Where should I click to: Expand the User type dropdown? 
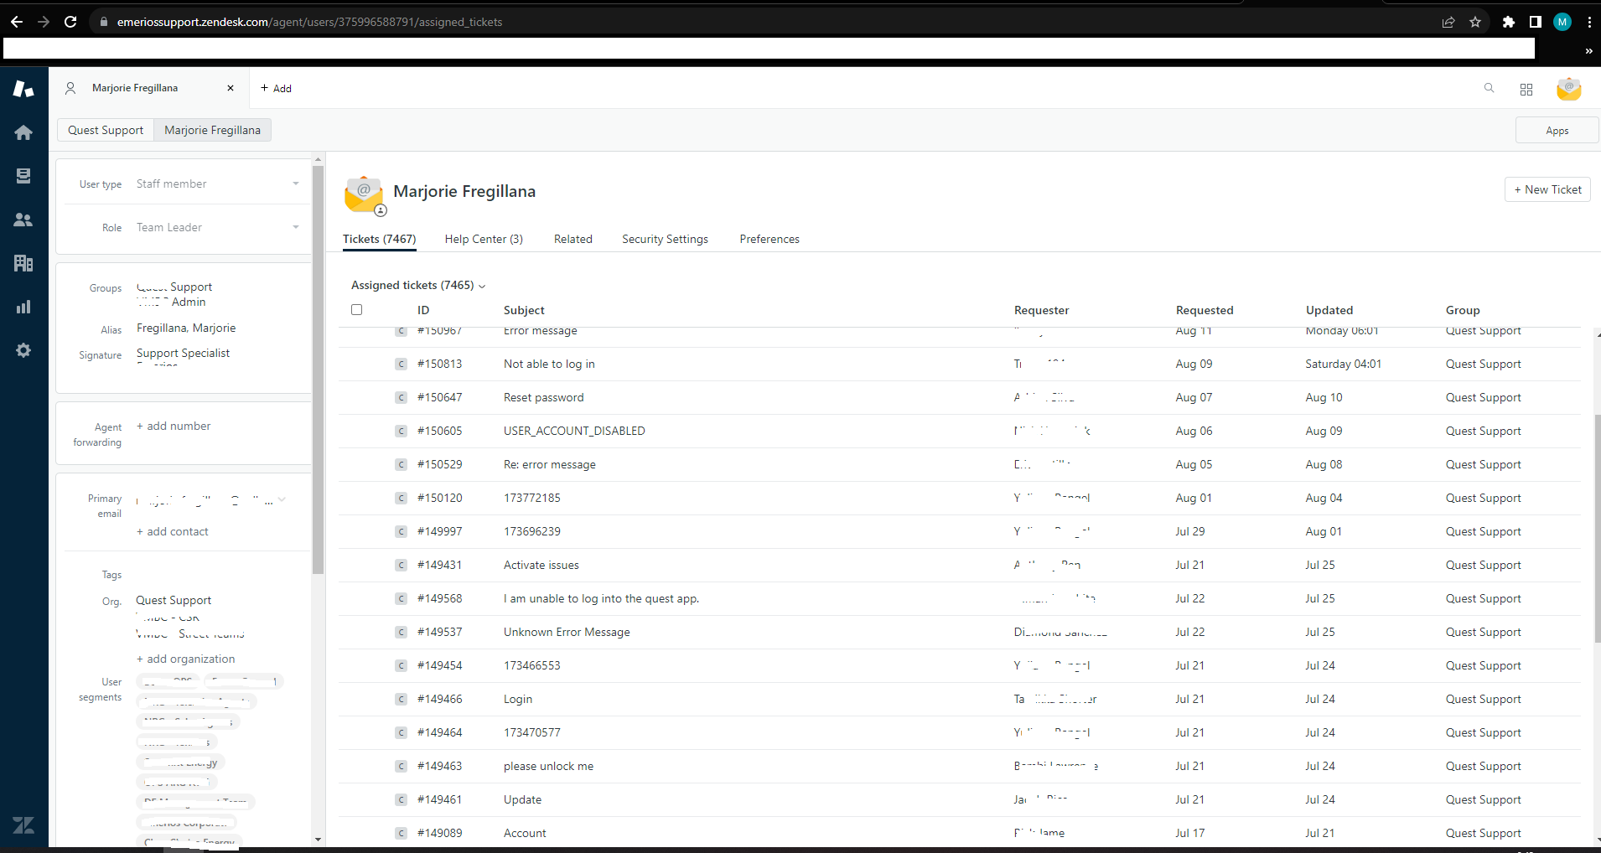217,184
